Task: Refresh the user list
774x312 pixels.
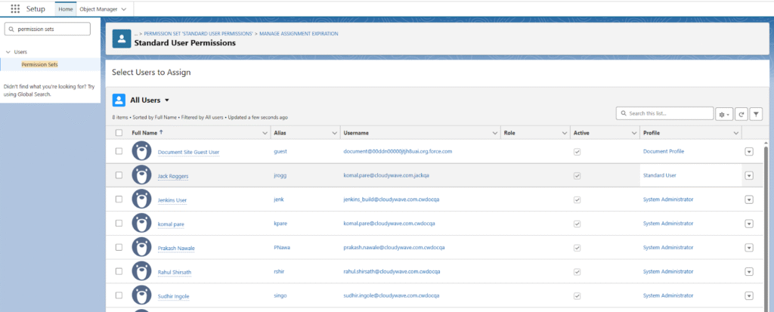Action: (741, 113)
